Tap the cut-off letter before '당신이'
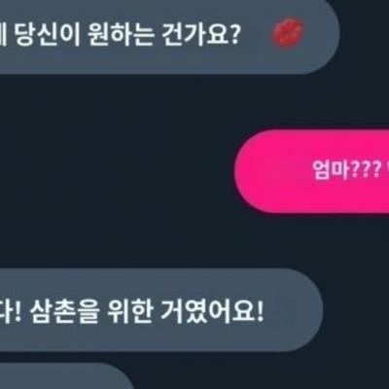The image size is (389, 389). point(3,33)
